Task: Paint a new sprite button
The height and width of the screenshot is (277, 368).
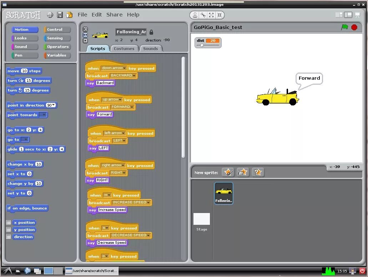Action: [x=228, y=172]
